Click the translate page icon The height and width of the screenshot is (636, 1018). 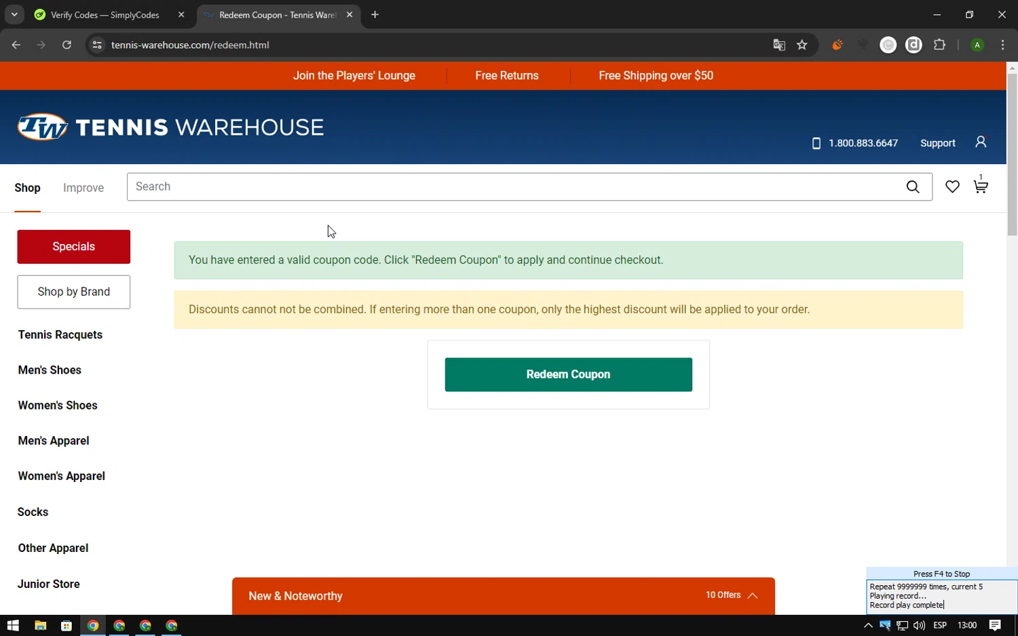tap(779, 45)
